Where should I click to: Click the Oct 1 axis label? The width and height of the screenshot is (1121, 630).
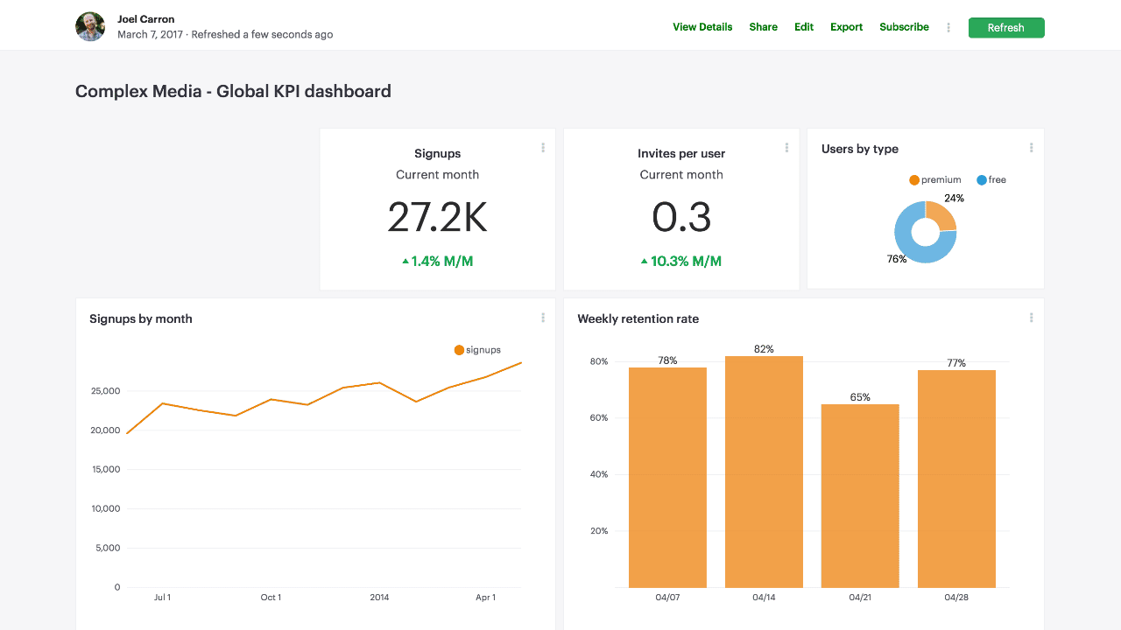click(x=271, y=598)
